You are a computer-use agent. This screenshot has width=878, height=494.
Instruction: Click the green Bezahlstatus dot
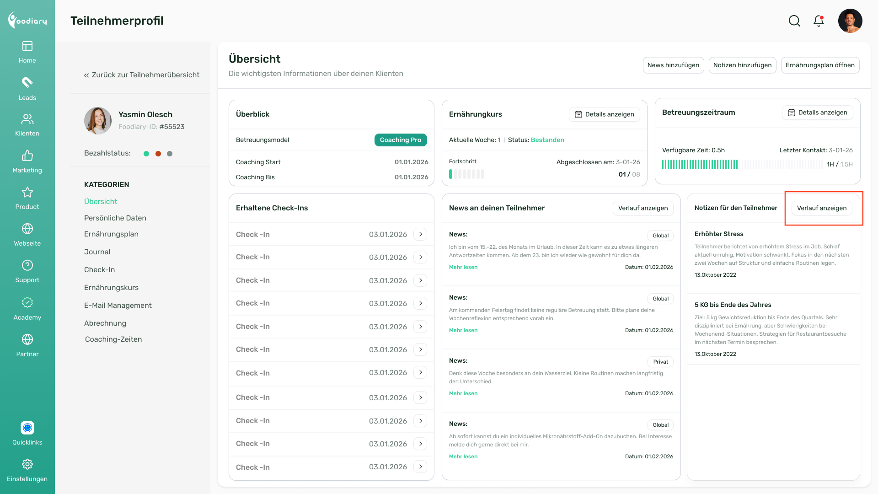[146, 154]
